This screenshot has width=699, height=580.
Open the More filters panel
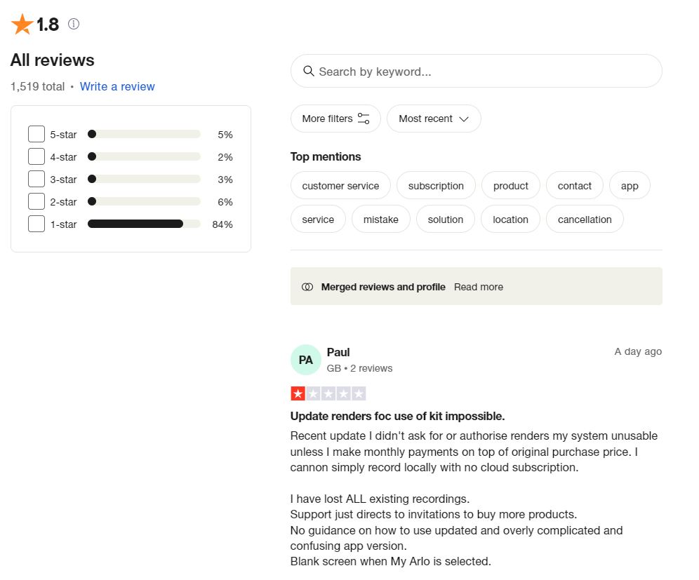pyautogui.click(x=335, y=119)
